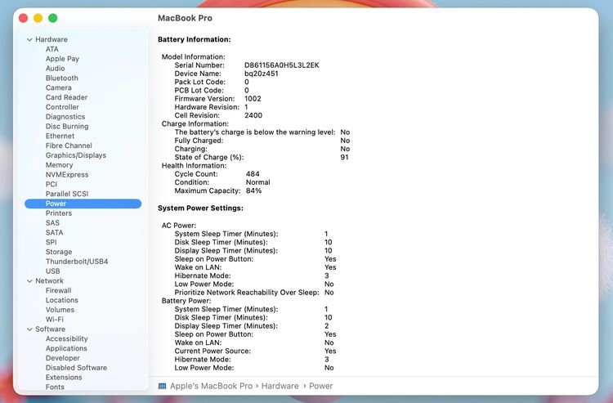613x403 pixels.
Task: Select Ethernet in the sidebar
Action: (x=60, y=136)
